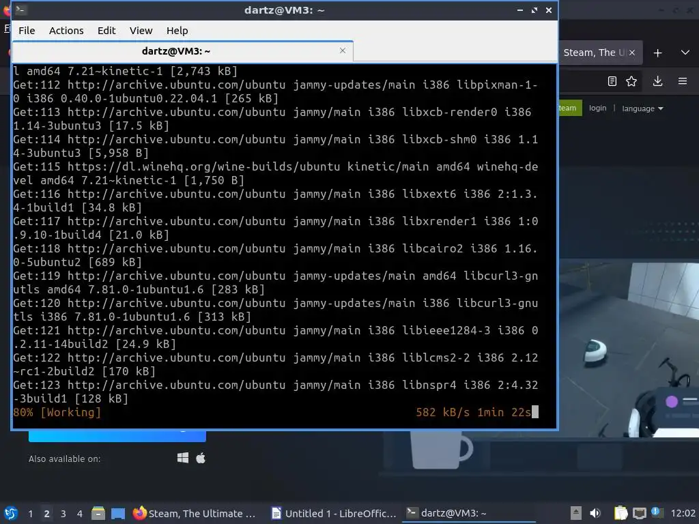Expand the Firefox list all tabs chevron

click(685, 53)
